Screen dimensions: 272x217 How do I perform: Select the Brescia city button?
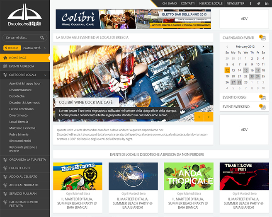tap(12, 48)
